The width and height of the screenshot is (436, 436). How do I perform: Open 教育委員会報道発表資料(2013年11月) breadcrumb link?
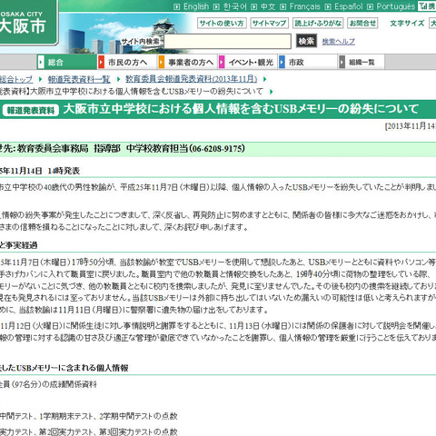[192, 79]
